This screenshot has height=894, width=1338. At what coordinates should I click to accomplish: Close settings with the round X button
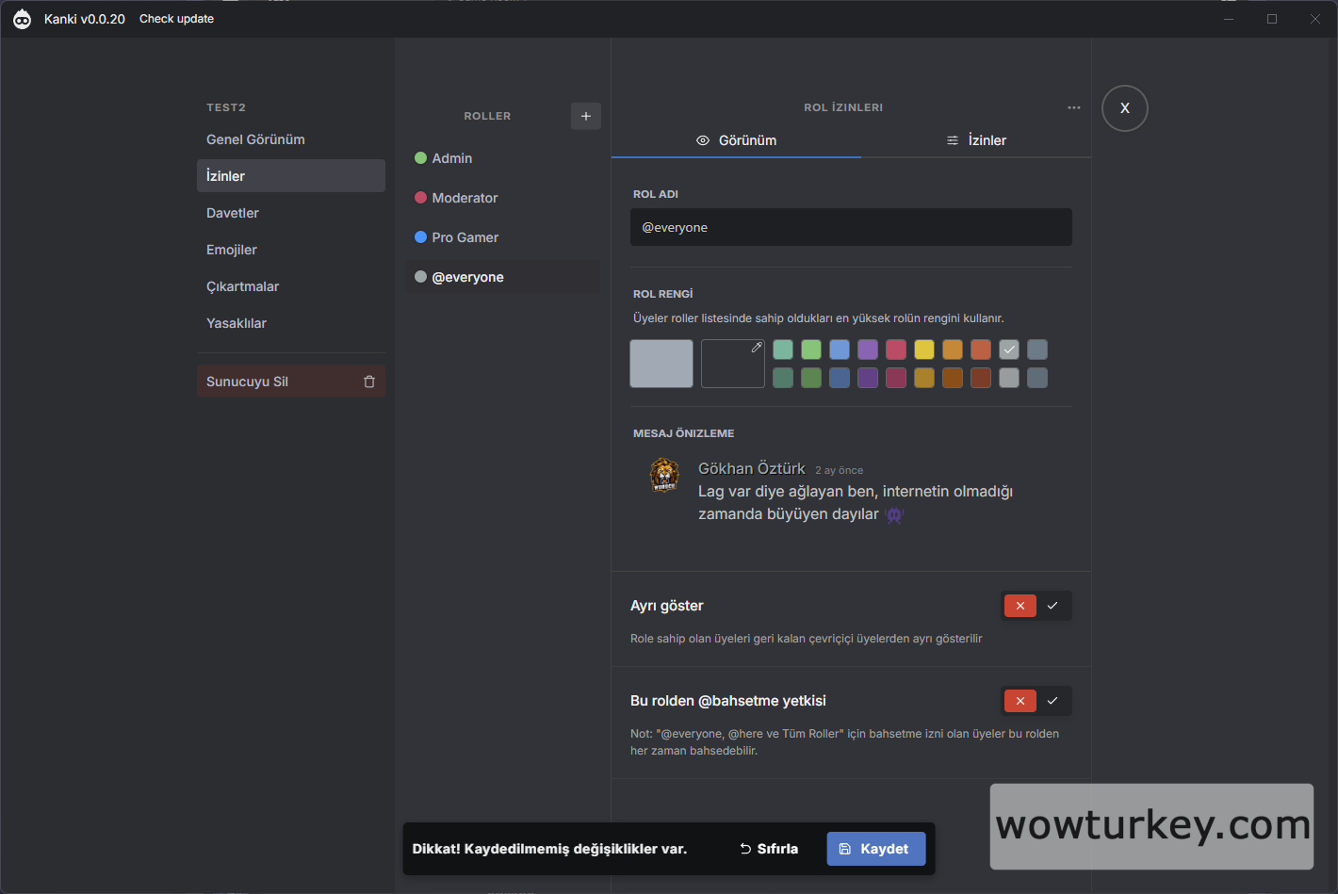pos(1124,108)
